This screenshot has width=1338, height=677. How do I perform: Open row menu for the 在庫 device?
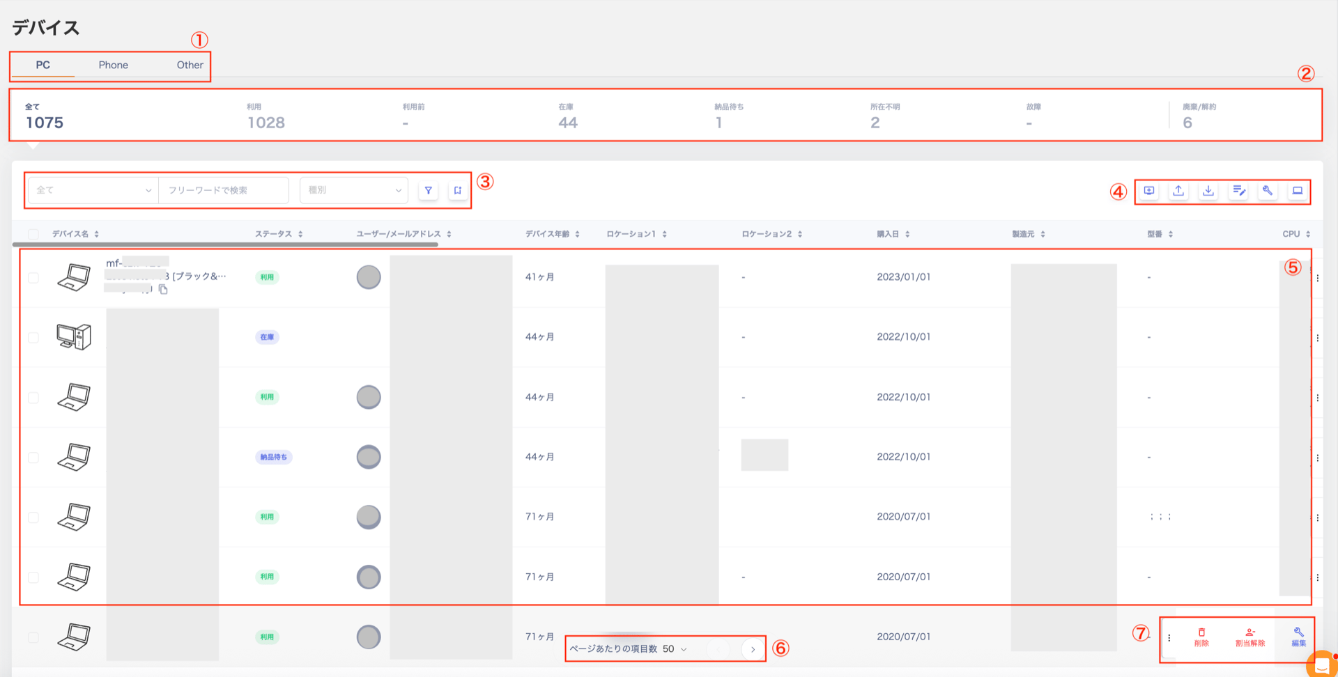click(1317, 338)
